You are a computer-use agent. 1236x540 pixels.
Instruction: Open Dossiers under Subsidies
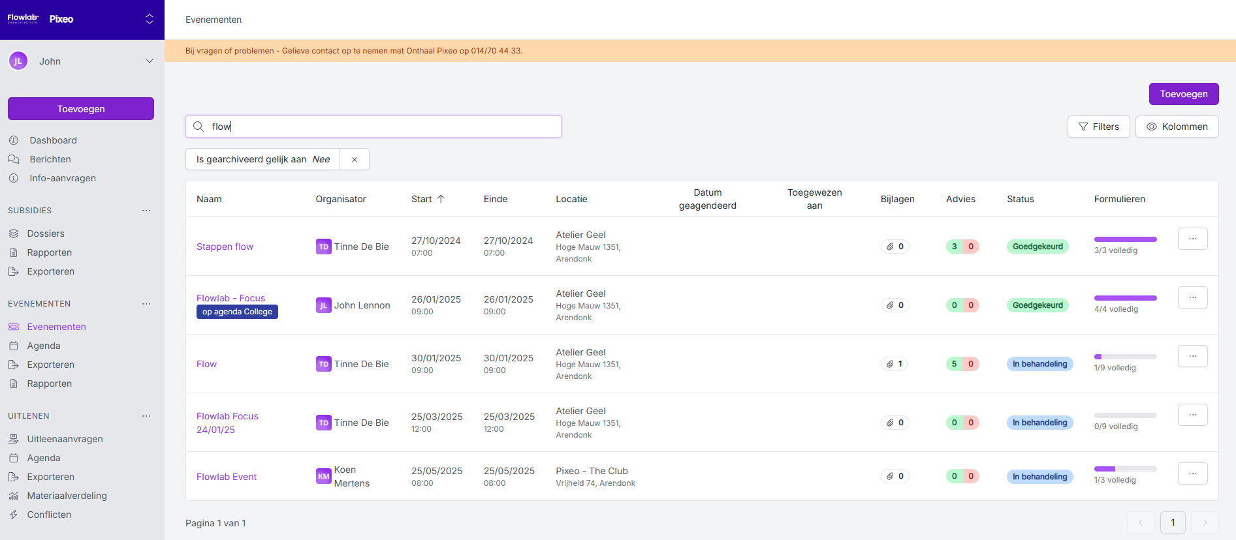tap(46, 233)
